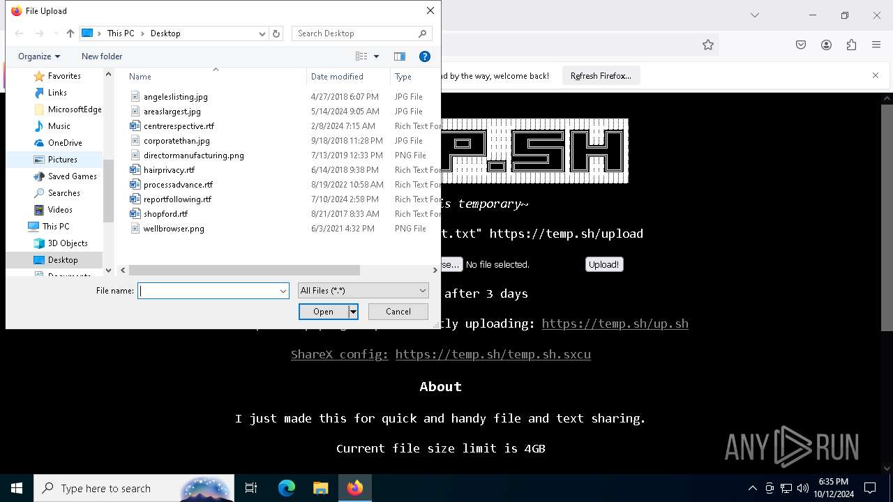Select the Desktop item in the navigation tree
The image size is (893, 502).
(63, 260)
